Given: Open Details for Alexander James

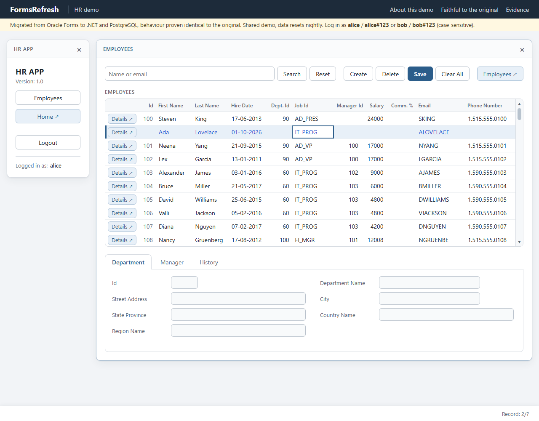Looking at the screenshot, I should click(x=122, y=173).
